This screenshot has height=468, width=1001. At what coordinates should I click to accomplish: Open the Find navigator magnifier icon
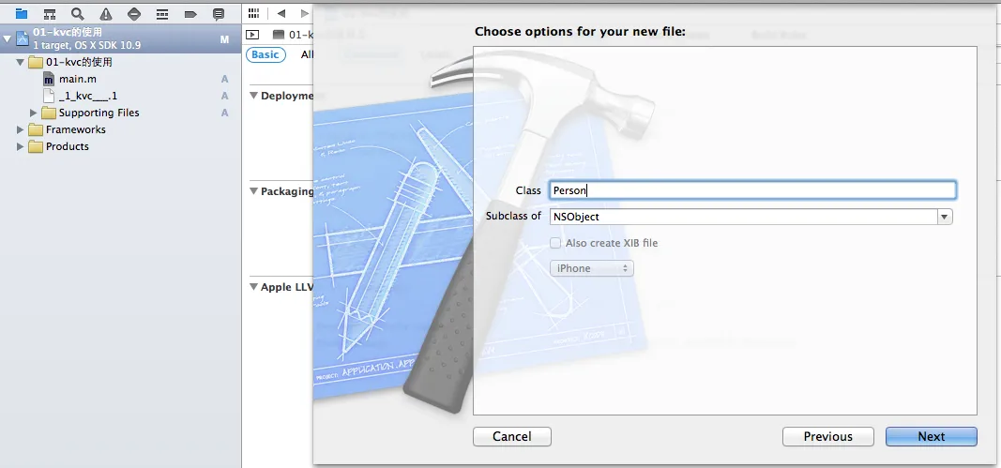pos(77,13)
